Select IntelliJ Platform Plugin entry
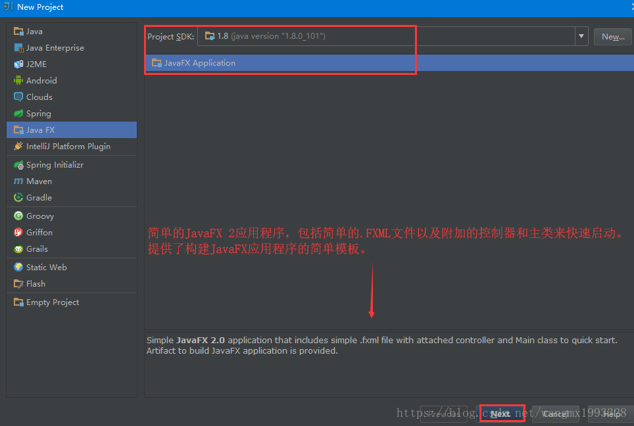Screen dimensions: 634x426 (x=72, y=147)
